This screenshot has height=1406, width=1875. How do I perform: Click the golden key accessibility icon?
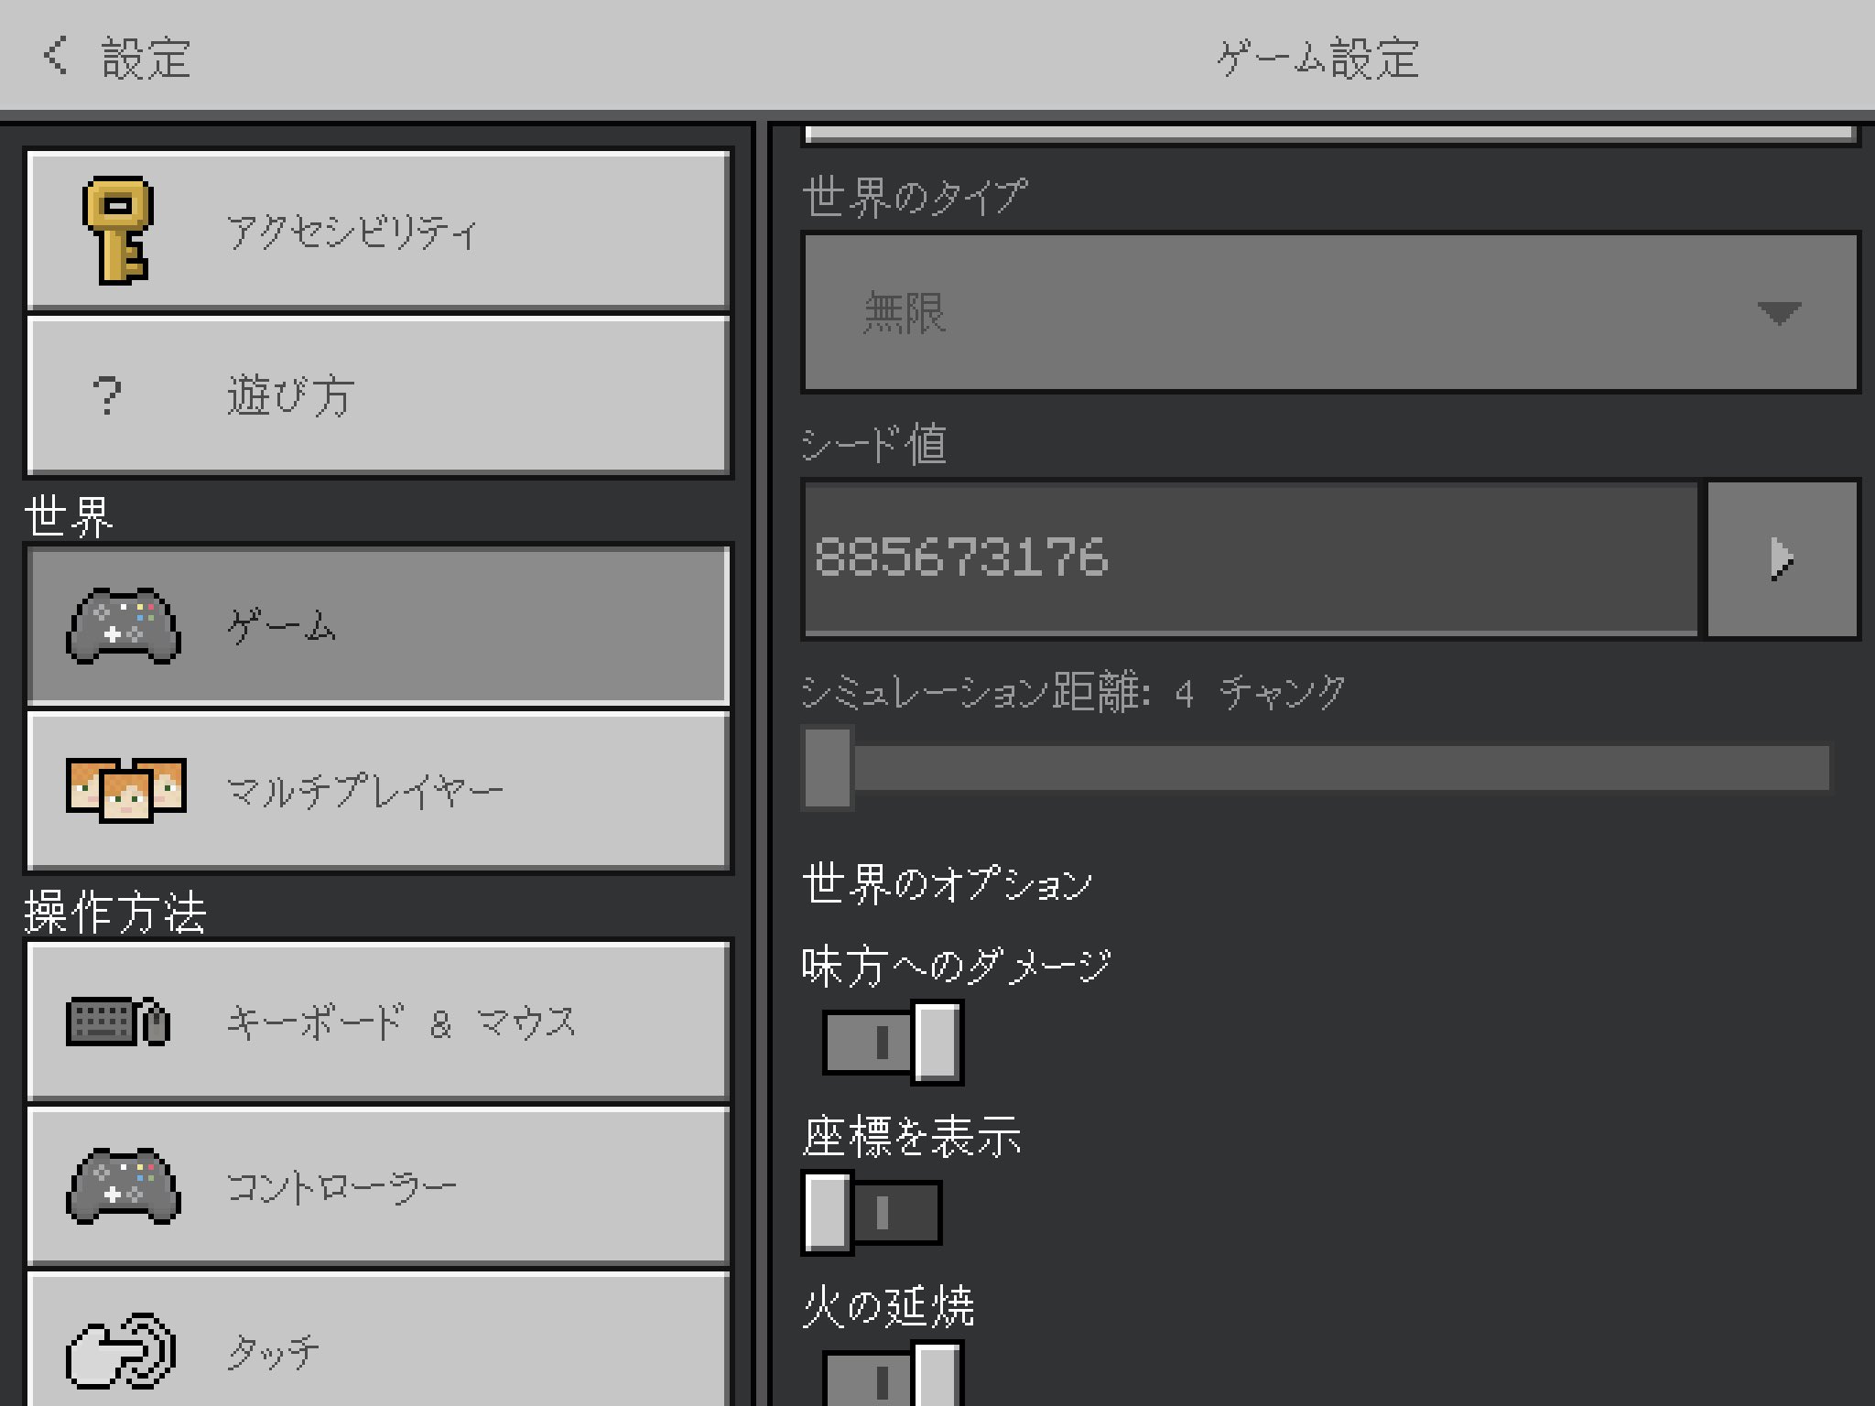point(117,229)
